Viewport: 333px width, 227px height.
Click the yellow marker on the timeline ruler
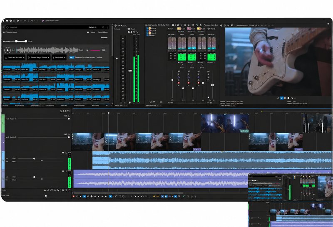click(262, 111)
